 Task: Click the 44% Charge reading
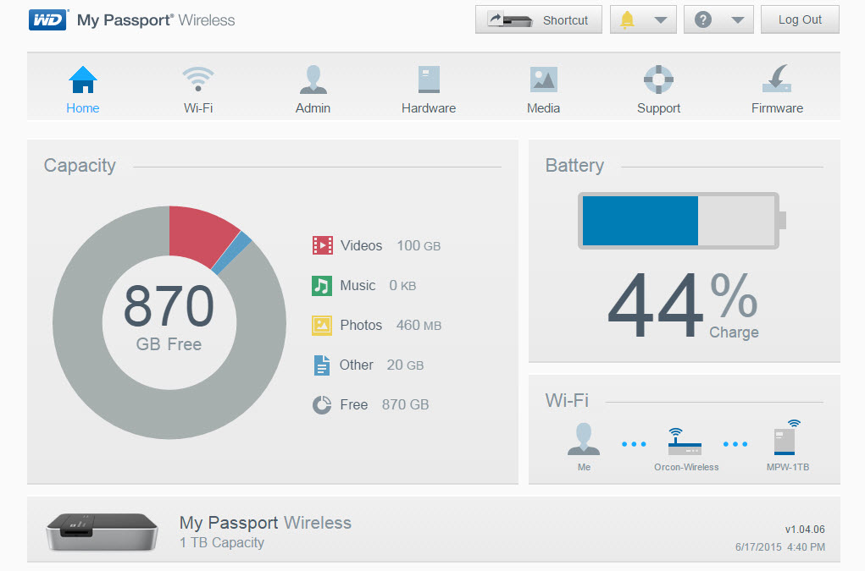point(683,305)
